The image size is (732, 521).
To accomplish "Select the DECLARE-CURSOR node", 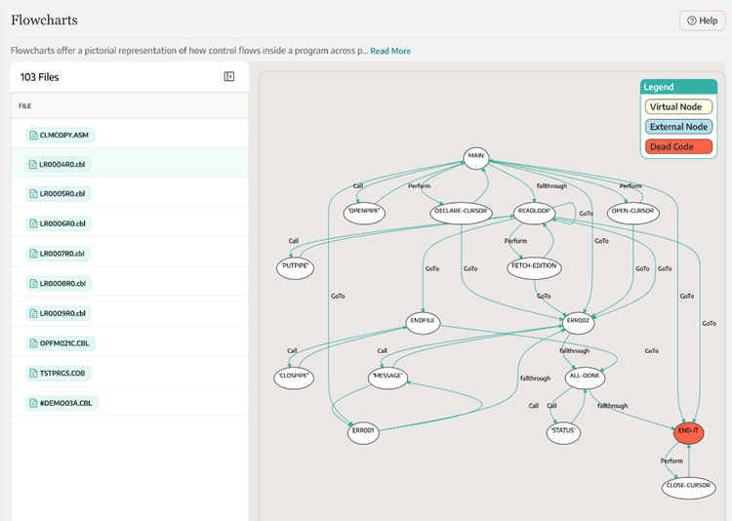I will (x=459, y=212).
